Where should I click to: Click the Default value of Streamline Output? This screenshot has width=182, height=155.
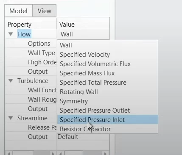coord(68,137)
